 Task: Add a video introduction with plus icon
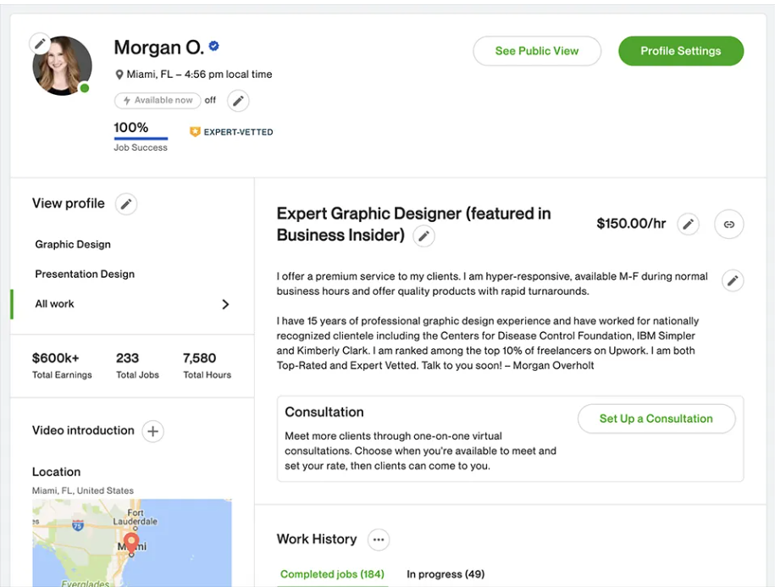pyautogui.click(x=152, y=431)
